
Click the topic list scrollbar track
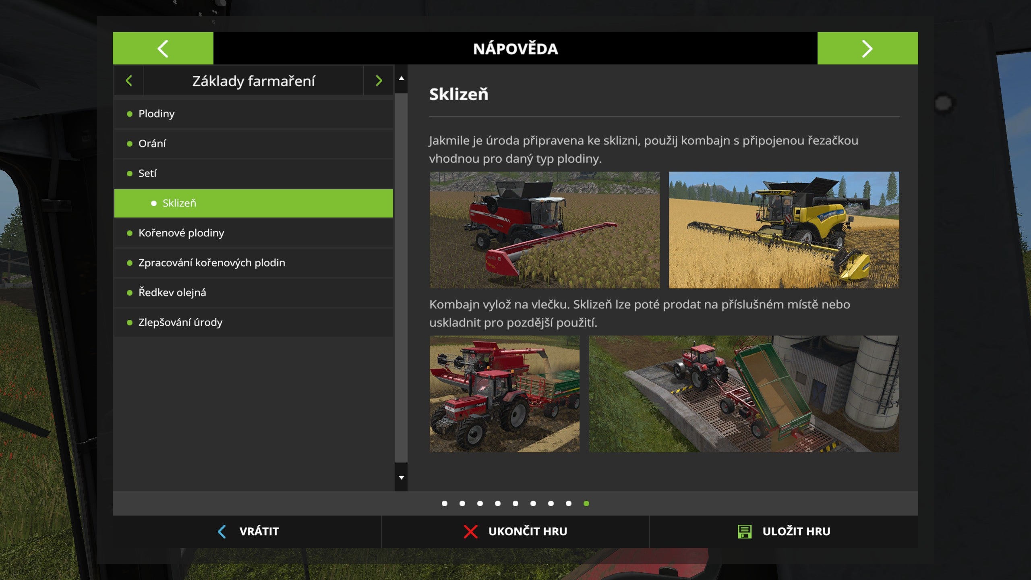[x=401, y=278]
